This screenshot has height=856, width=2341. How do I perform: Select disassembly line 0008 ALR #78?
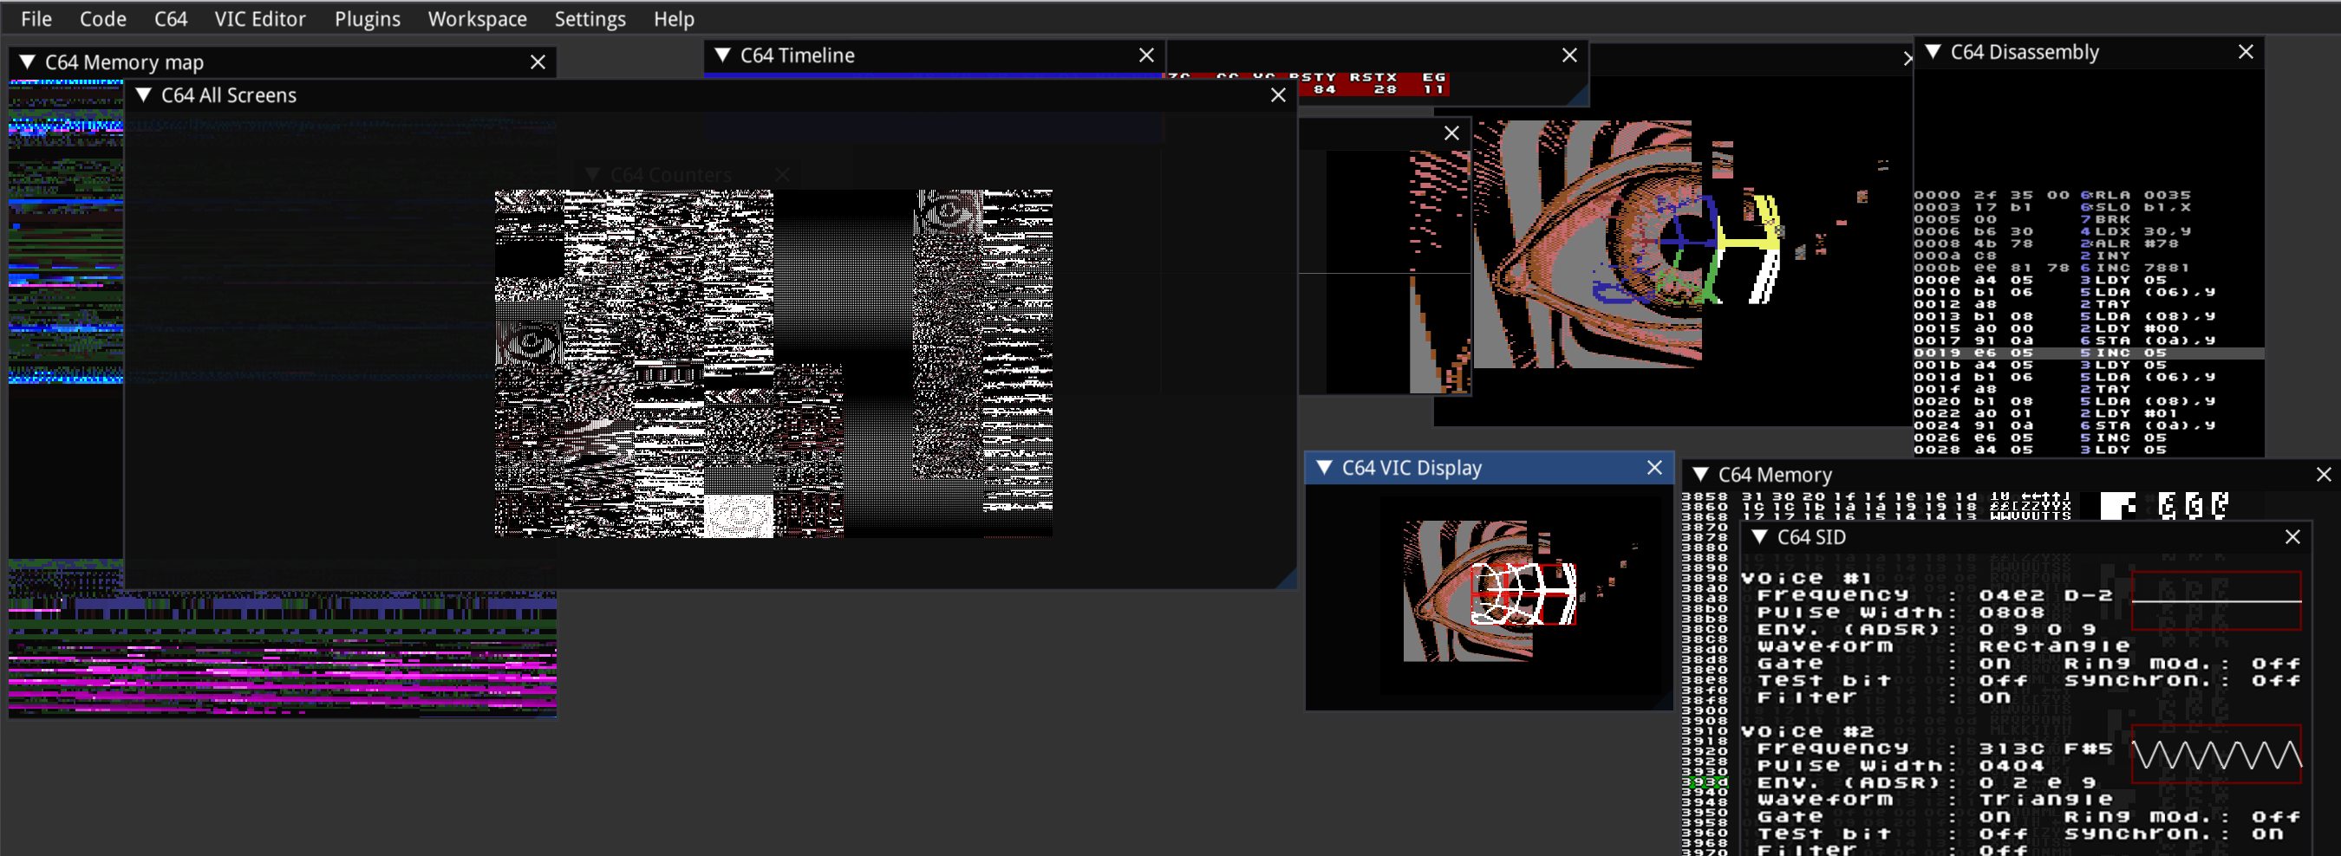[2089, 243]
